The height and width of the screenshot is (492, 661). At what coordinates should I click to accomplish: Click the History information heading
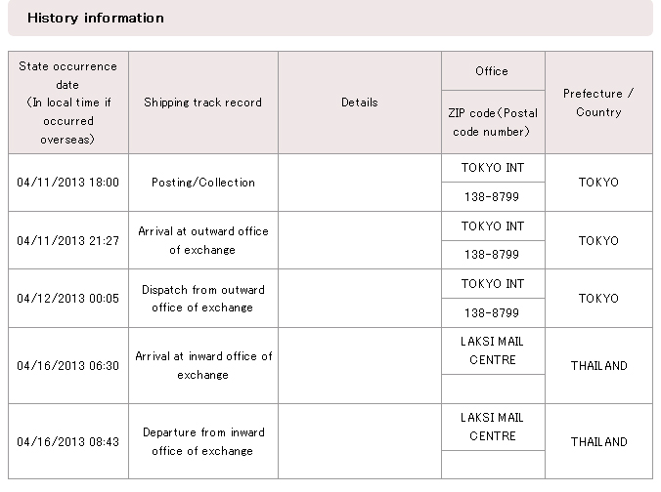(x=96, y=18)
